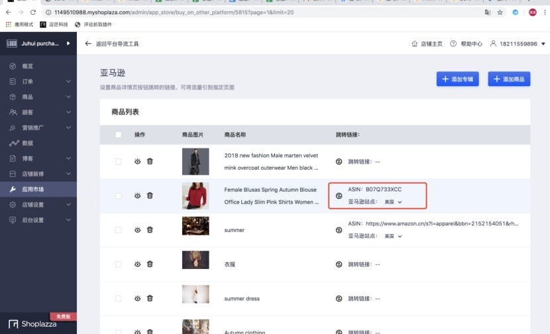Toggle the eye icon for the summer dress row
The height and width of the screenshot is (334, 550).
tap(138, 298)
